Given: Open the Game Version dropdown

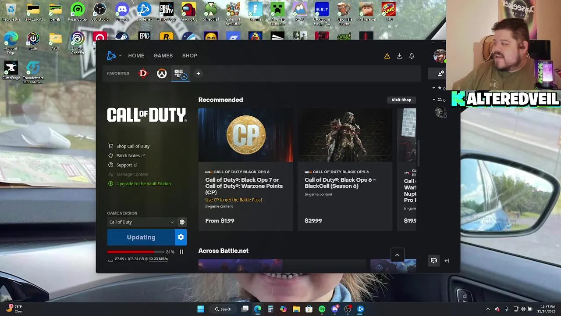Looking at the screenshot, I should (141, 222).
